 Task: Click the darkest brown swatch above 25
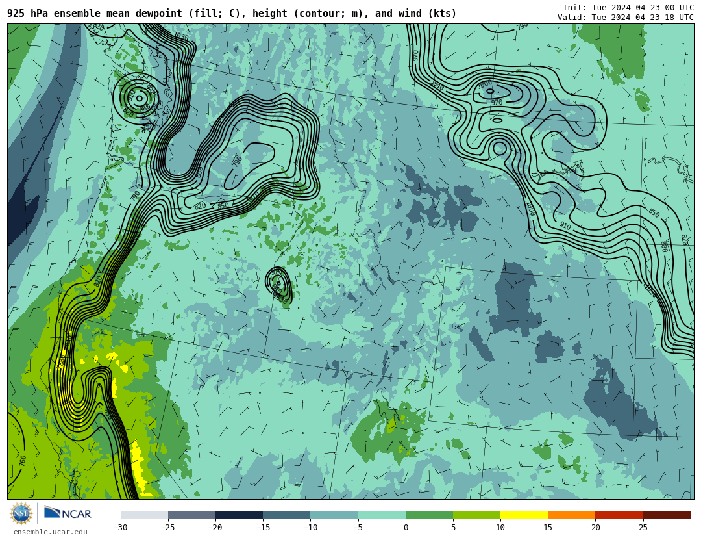[667, 515]
